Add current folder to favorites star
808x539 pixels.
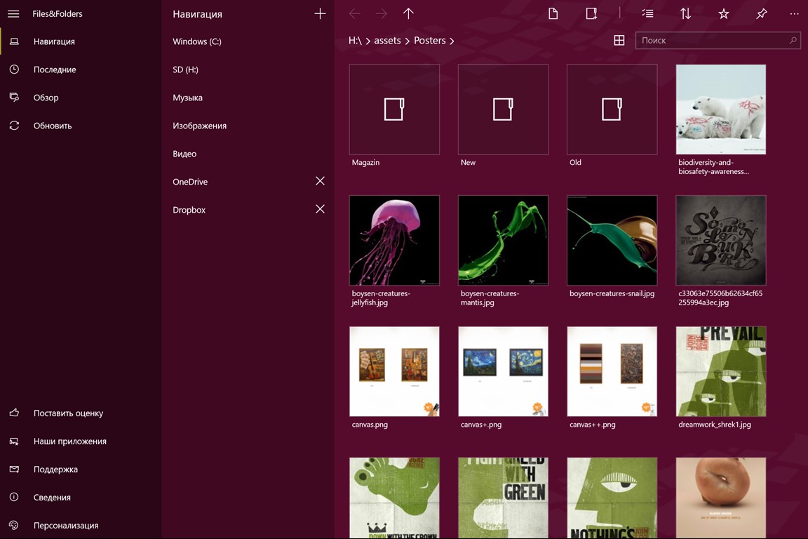pyautogui.click(x=723, y=13)
